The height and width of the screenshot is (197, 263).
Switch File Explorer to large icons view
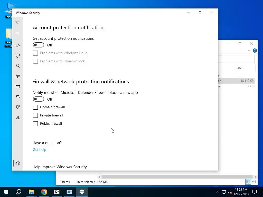254,182
